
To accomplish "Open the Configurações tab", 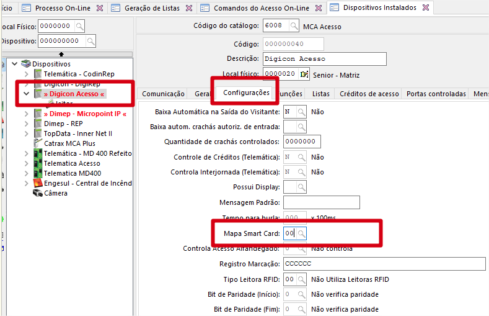I will 247,93.
